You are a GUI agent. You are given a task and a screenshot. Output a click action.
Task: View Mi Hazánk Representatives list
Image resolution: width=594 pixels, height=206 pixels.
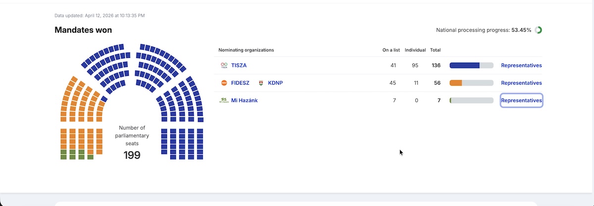[521, 101]
